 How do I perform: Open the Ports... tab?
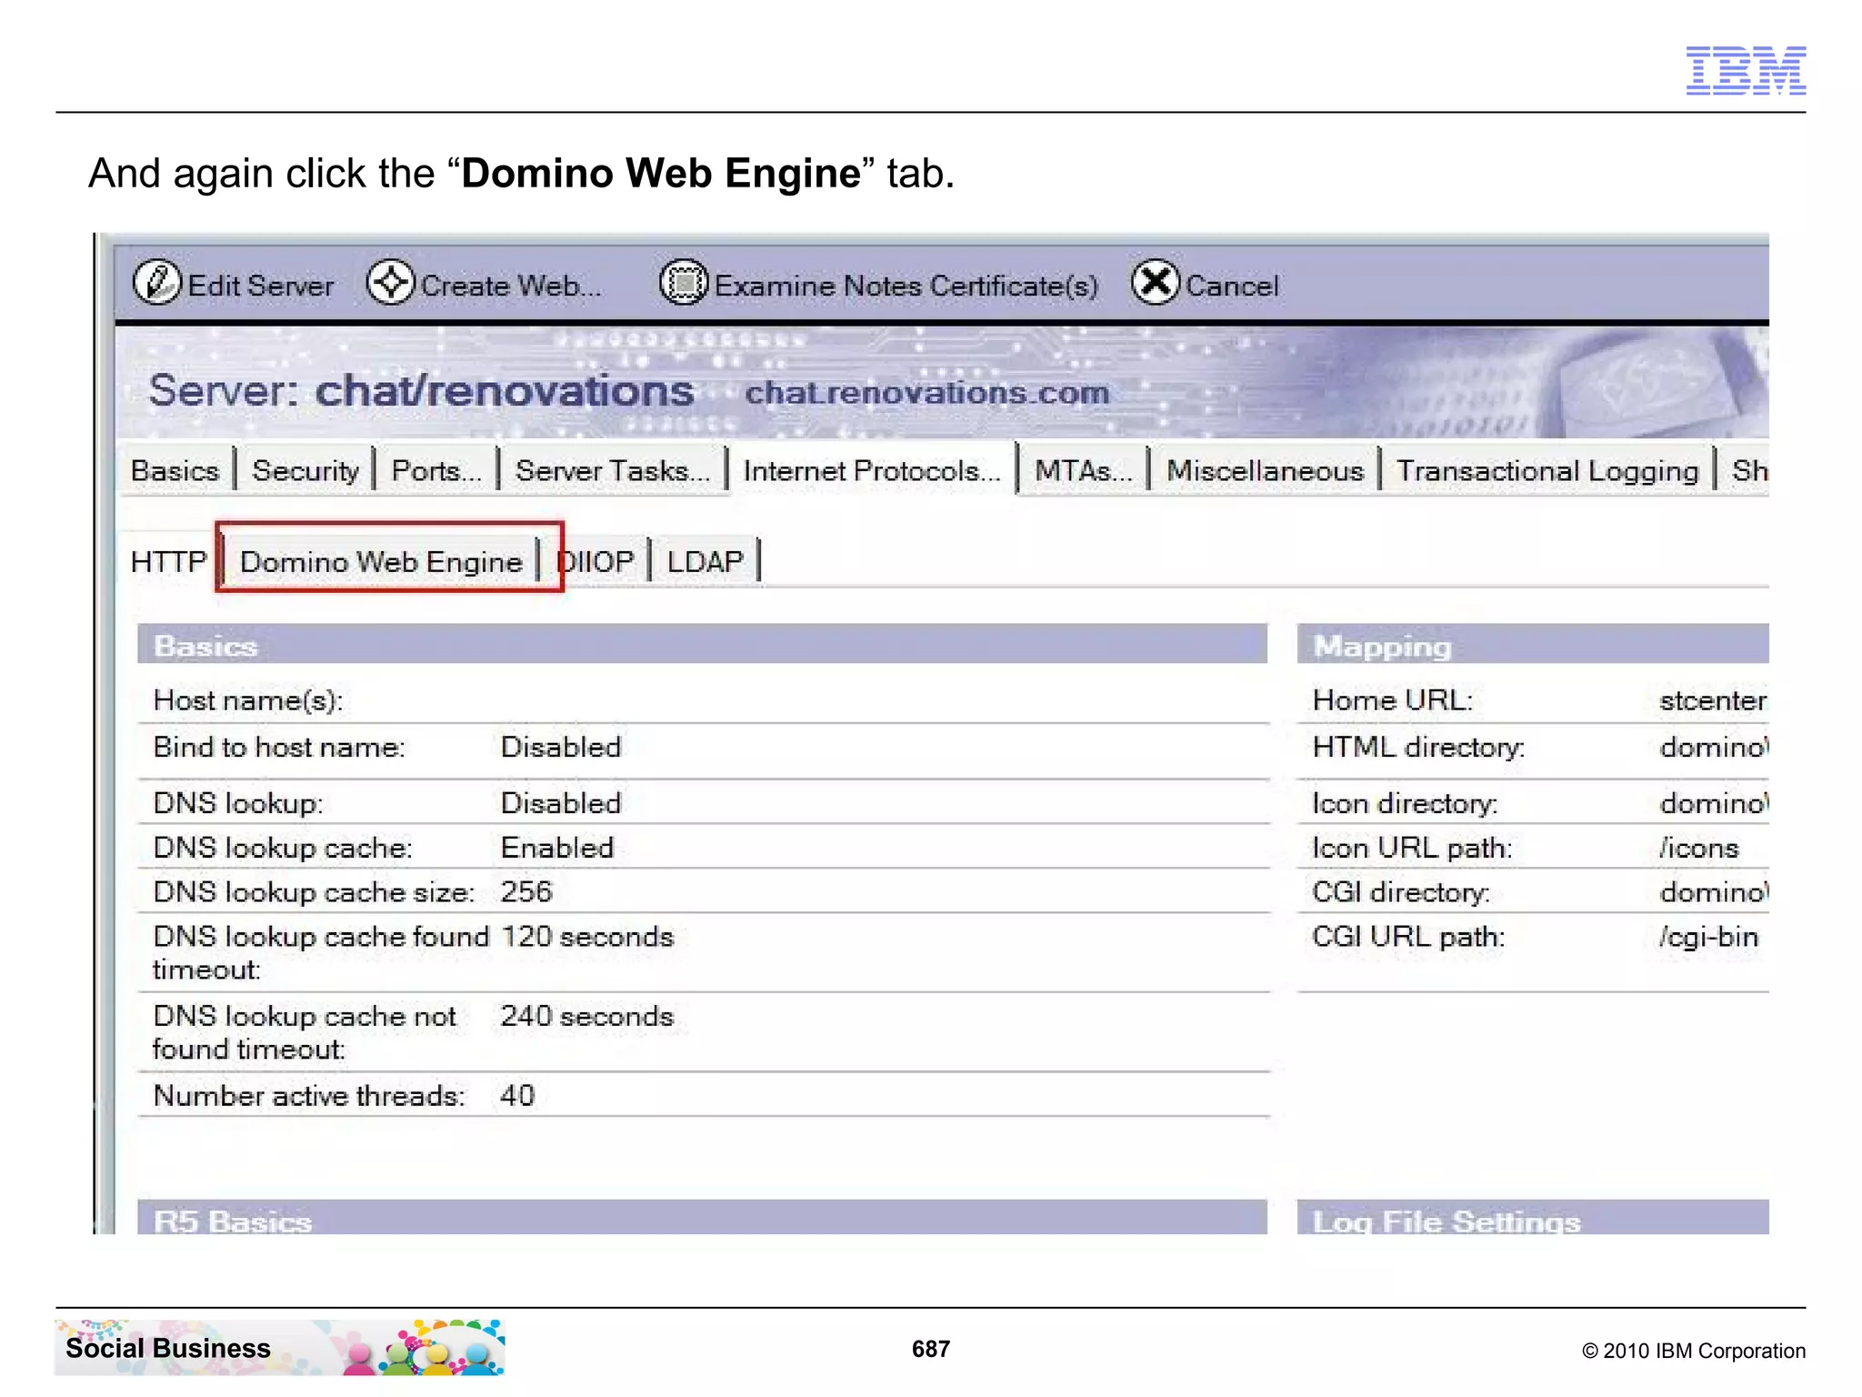pos(436,471)
